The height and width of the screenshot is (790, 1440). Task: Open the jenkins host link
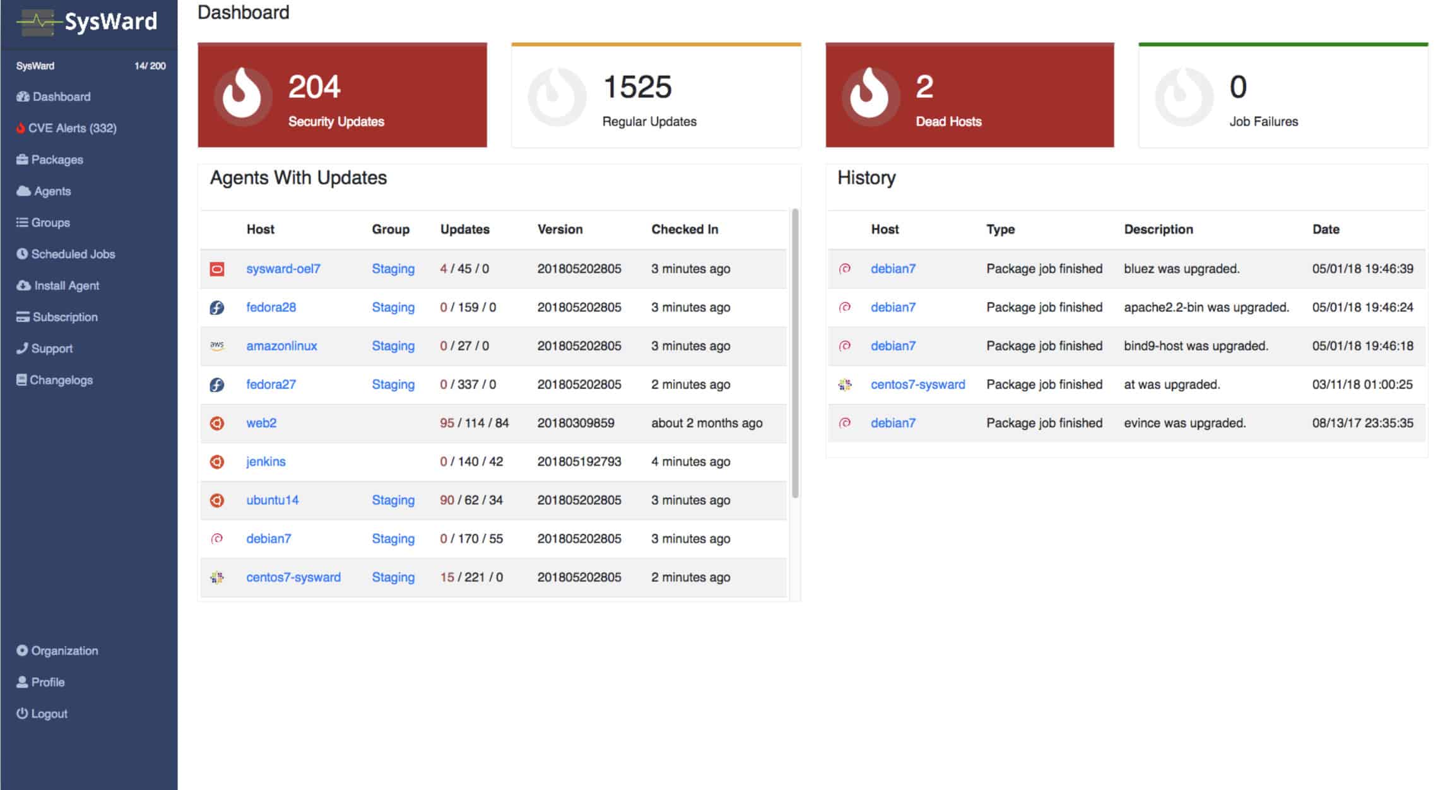pyautogui.click(x=266, y=462)
